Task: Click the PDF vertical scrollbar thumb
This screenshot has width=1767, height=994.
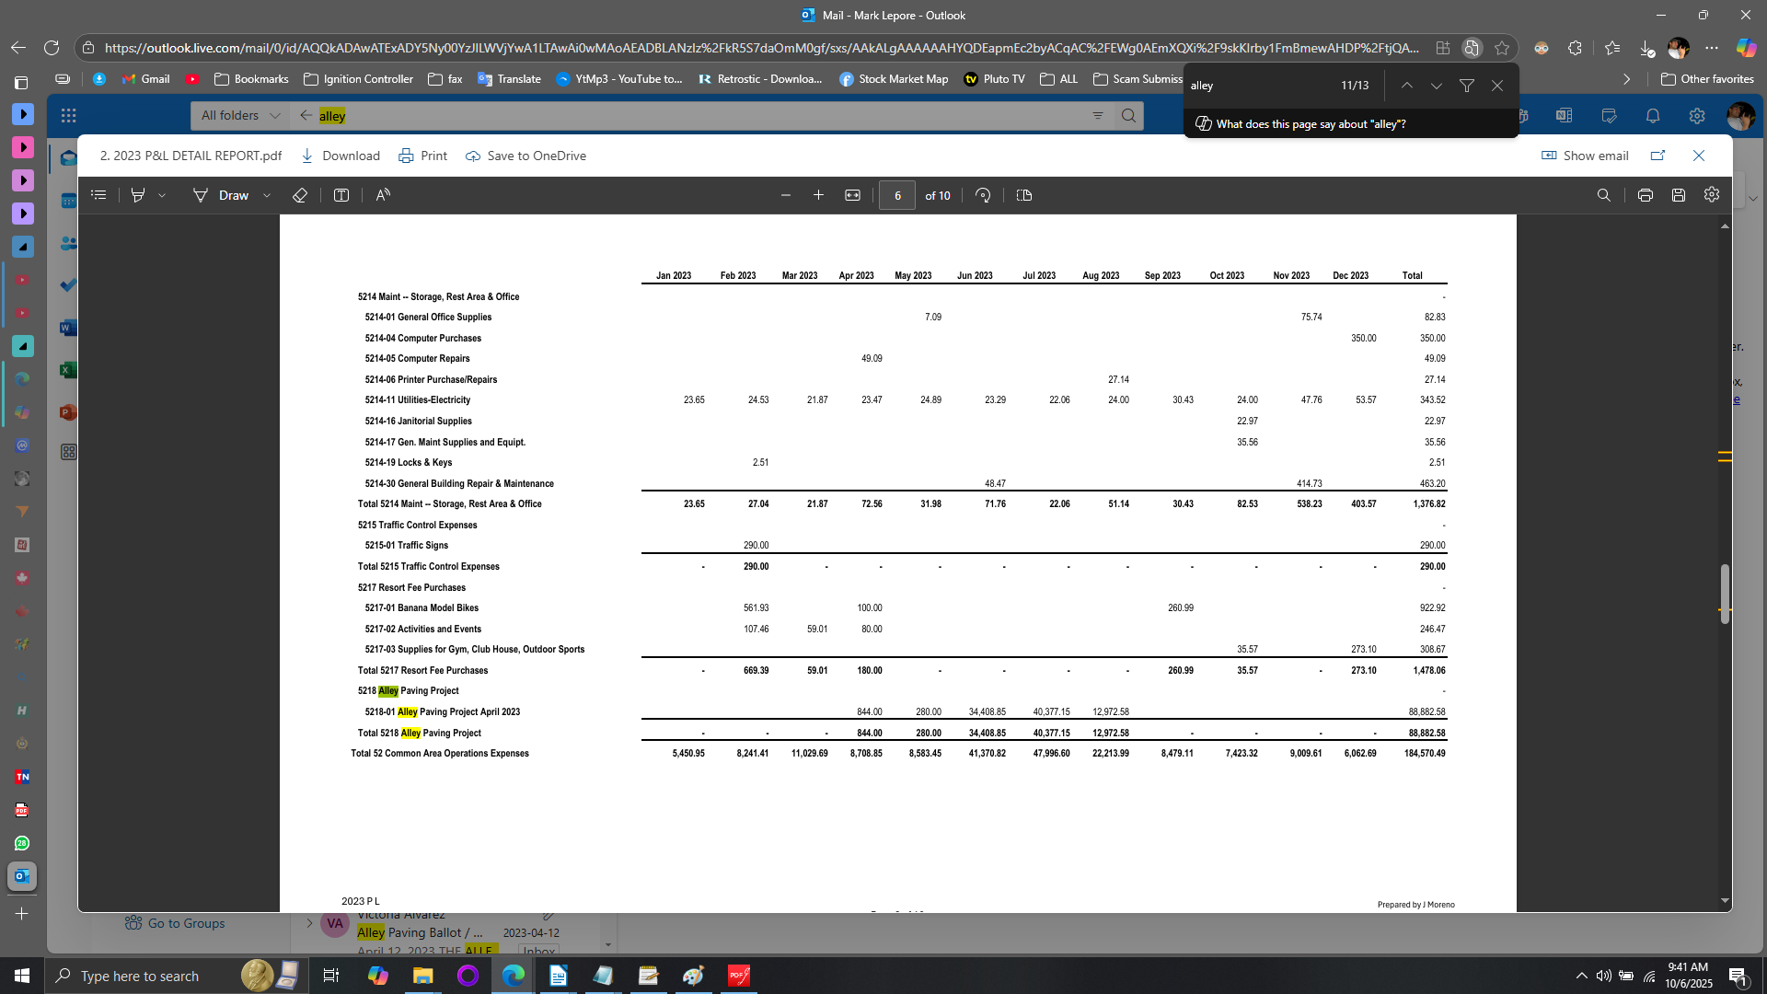Action: pyautogui.click(x=1724, y=594)
